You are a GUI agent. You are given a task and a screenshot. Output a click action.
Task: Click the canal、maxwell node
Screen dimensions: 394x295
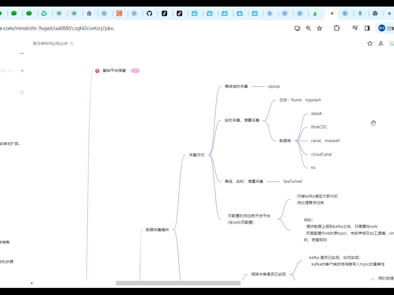point(325,141)
